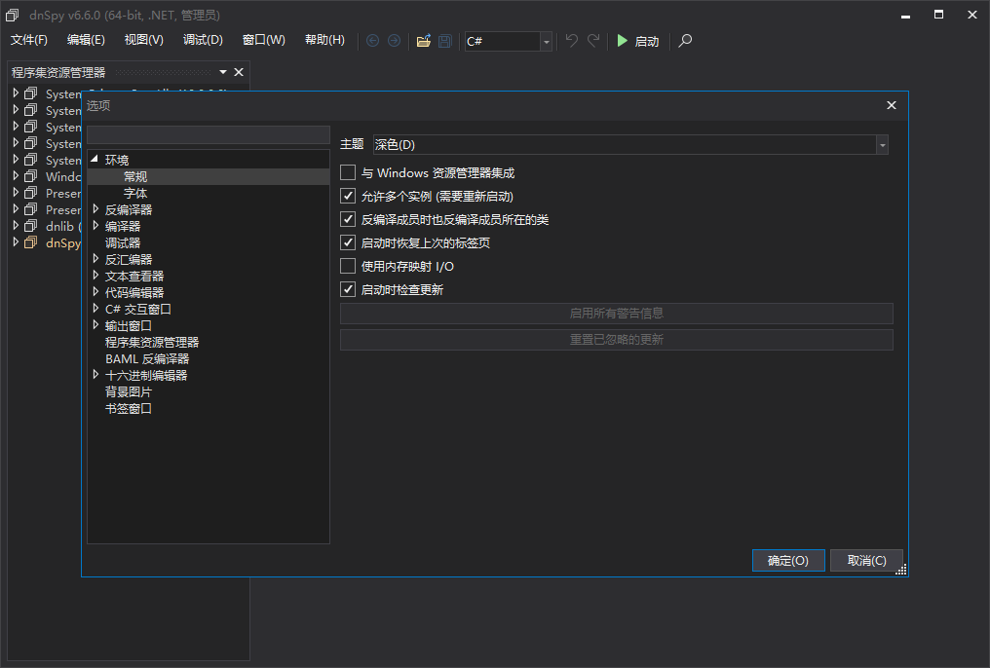Minimize the dnSpy window
The height and width of the screenshot is (668, 990).
[905, 16]
